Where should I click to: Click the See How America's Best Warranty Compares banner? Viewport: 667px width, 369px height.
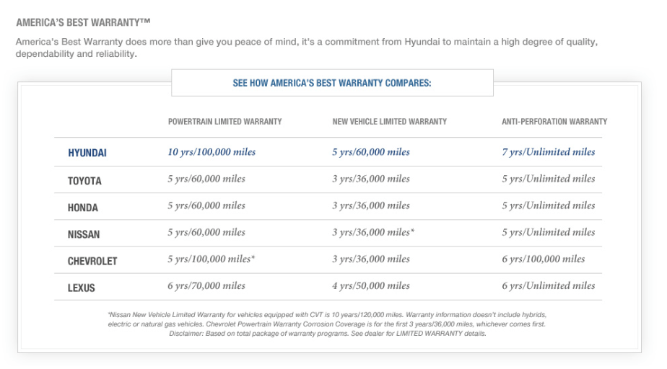click(x=332, y=83)
